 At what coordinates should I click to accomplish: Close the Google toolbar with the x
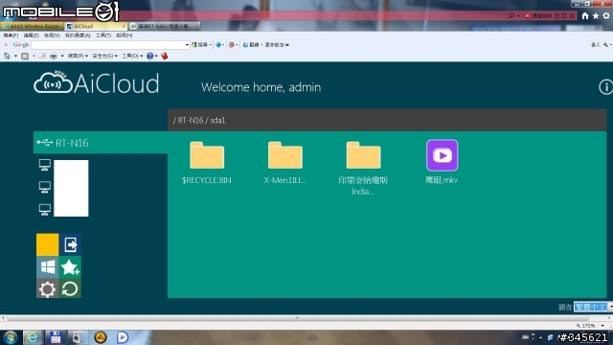point(6,45)
